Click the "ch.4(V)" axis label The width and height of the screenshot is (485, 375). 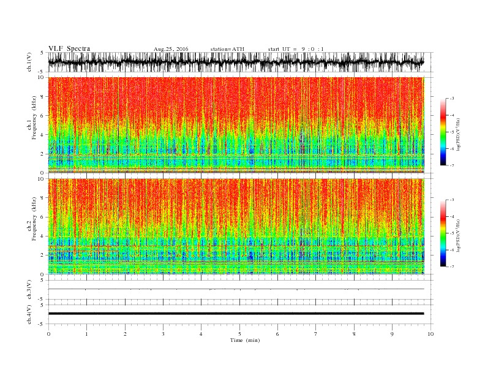pyautogui.click(x=29, y=314)
